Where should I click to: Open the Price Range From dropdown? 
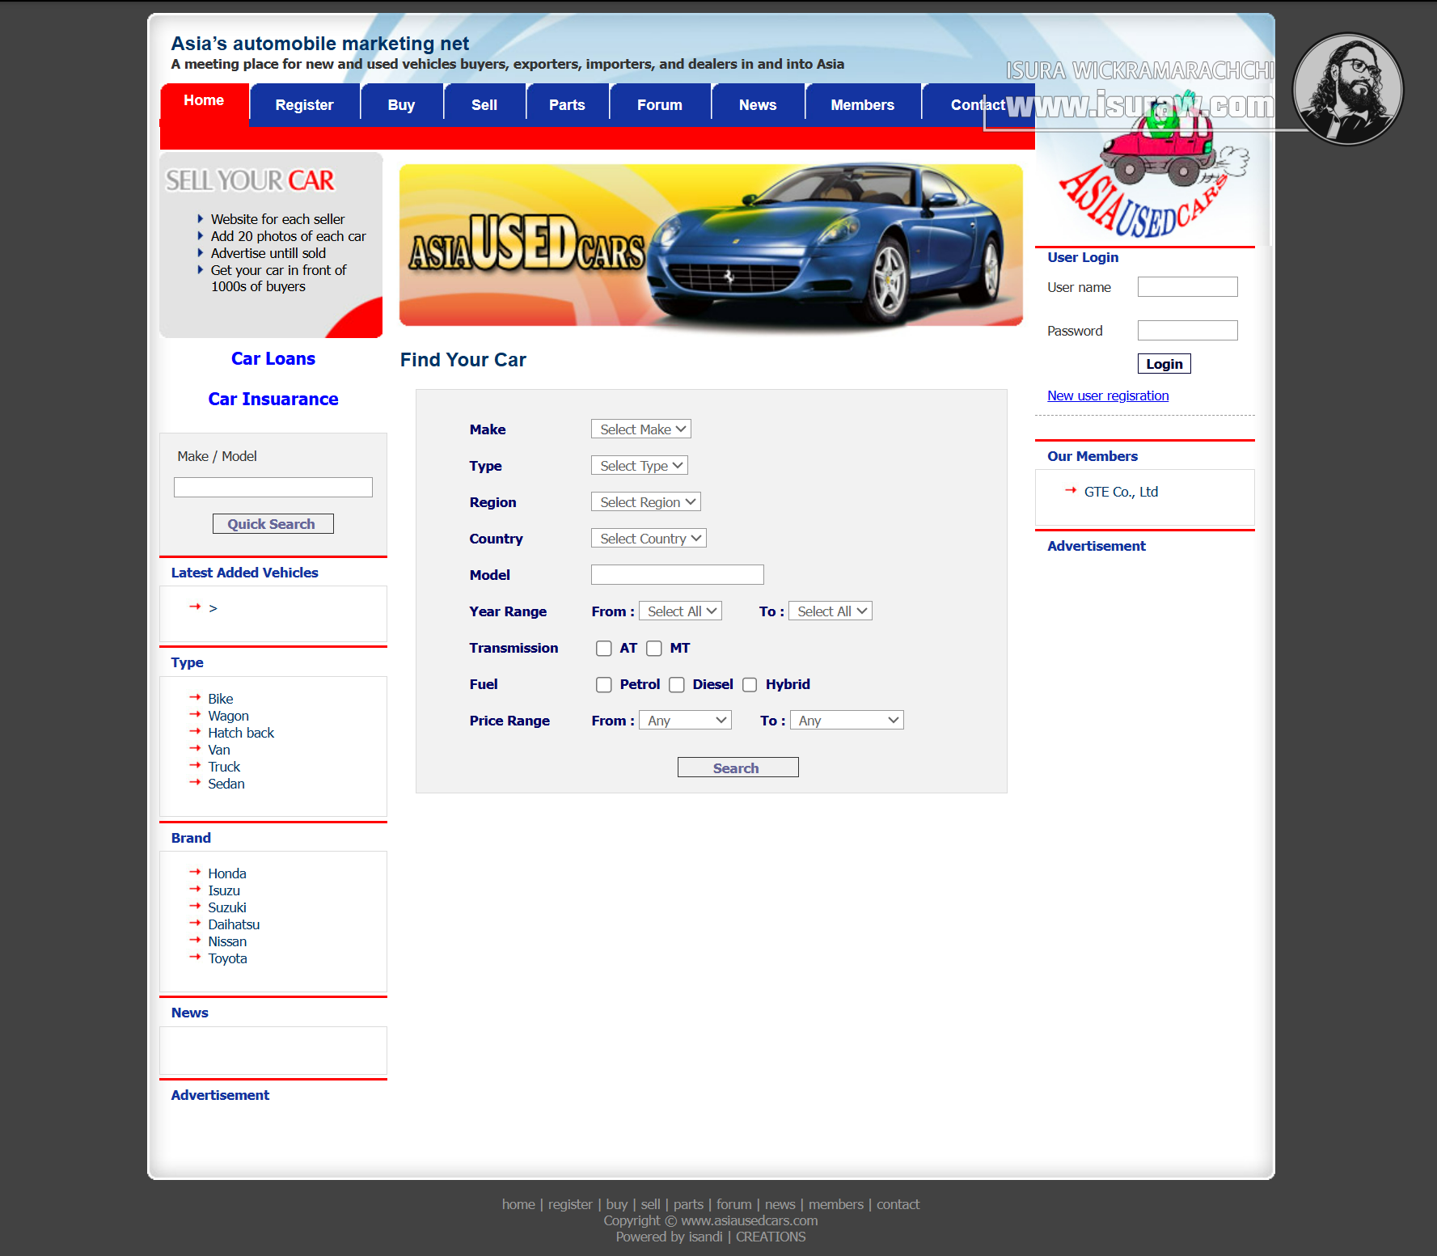coord(685,721)
